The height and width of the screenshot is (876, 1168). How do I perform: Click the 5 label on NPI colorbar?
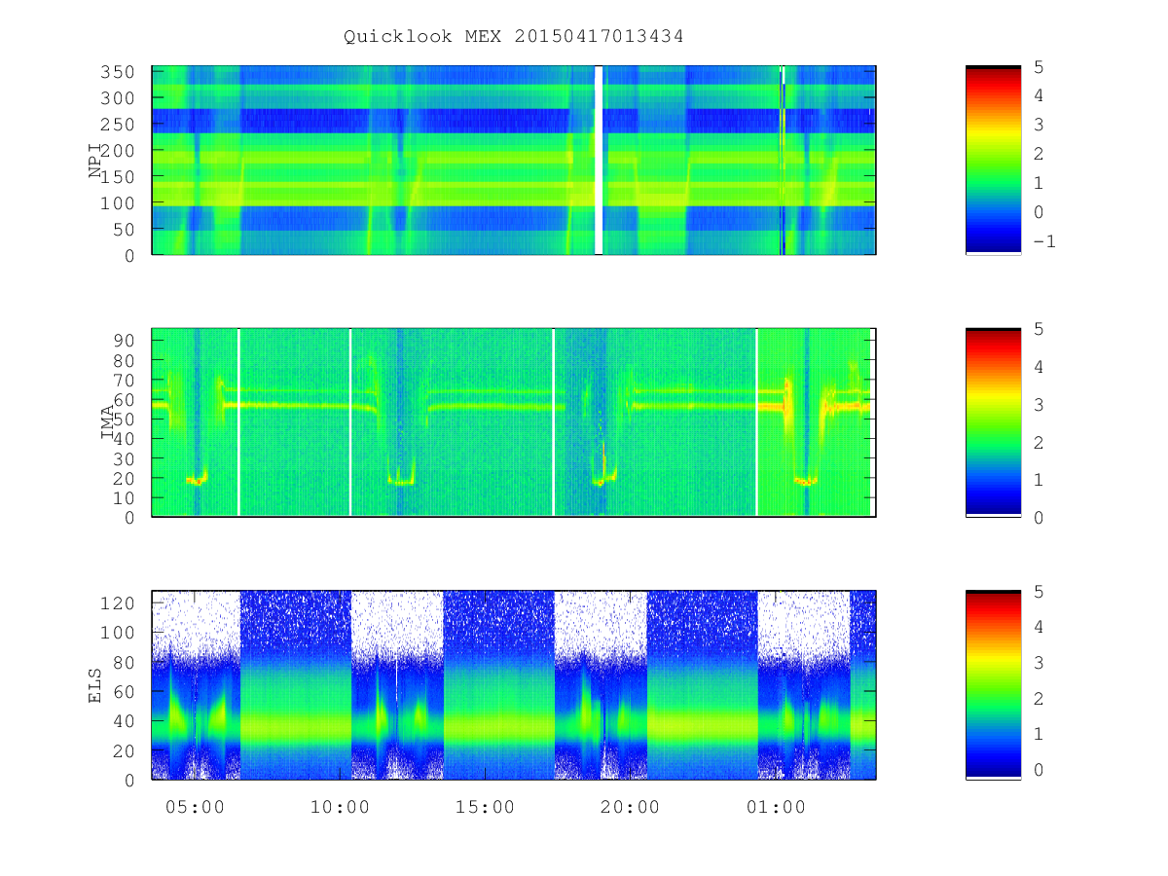[1038, 66]
